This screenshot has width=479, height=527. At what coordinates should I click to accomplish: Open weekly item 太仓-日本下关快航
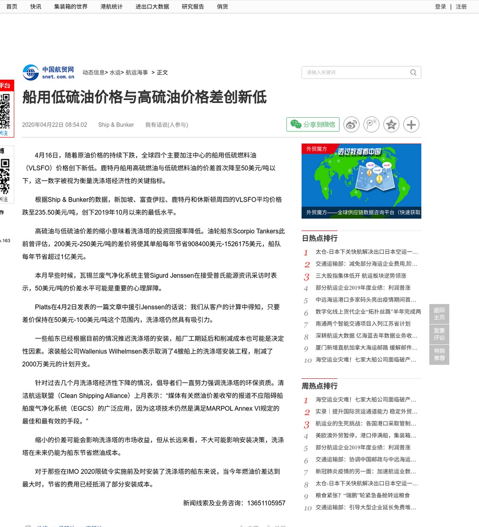coord(367,483)
